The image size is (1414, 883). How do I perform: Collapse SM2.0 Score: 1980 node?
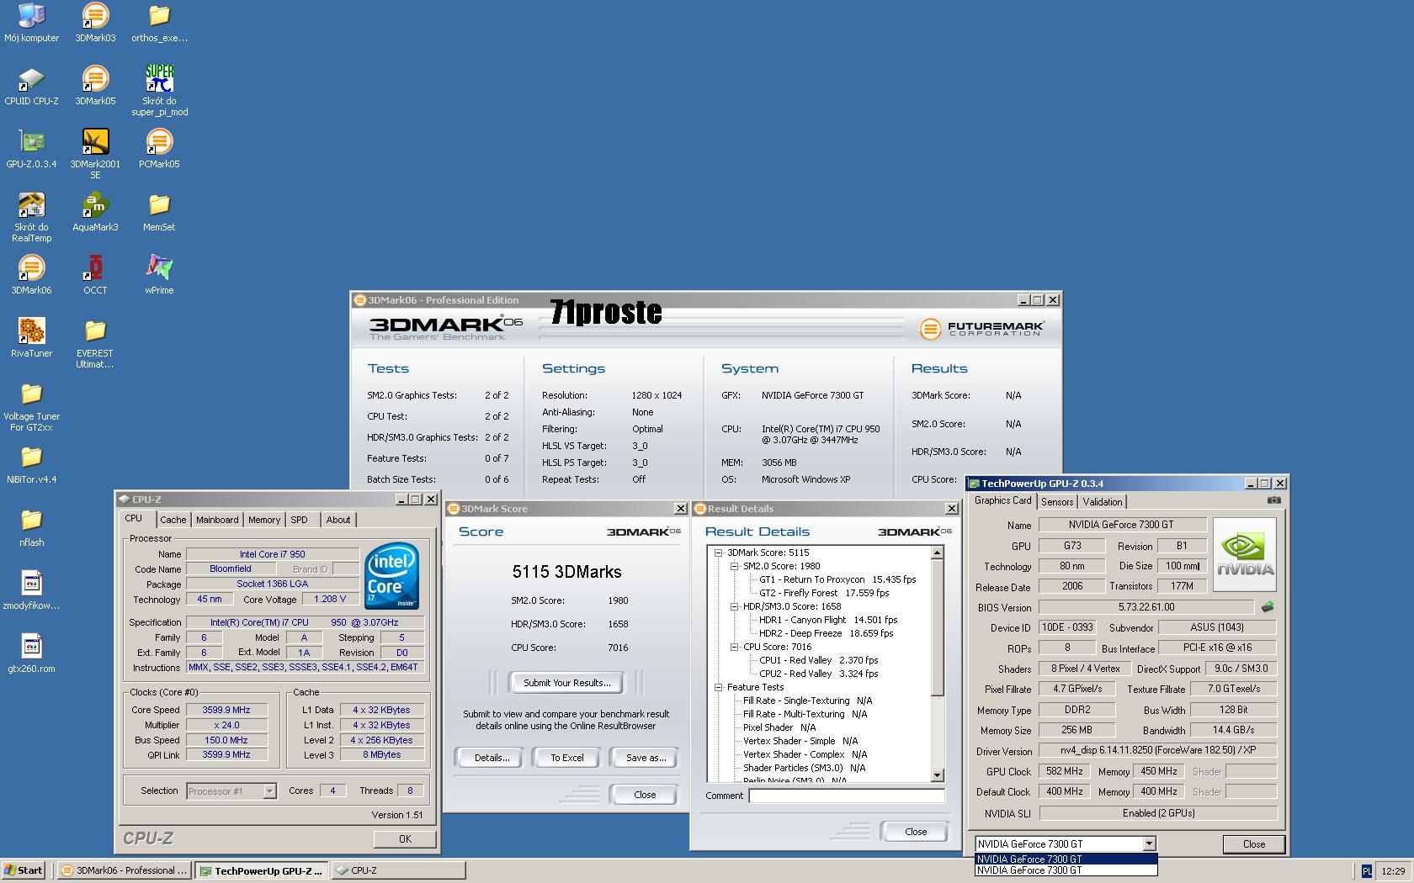pyautogui.click(x=735, y=567)
